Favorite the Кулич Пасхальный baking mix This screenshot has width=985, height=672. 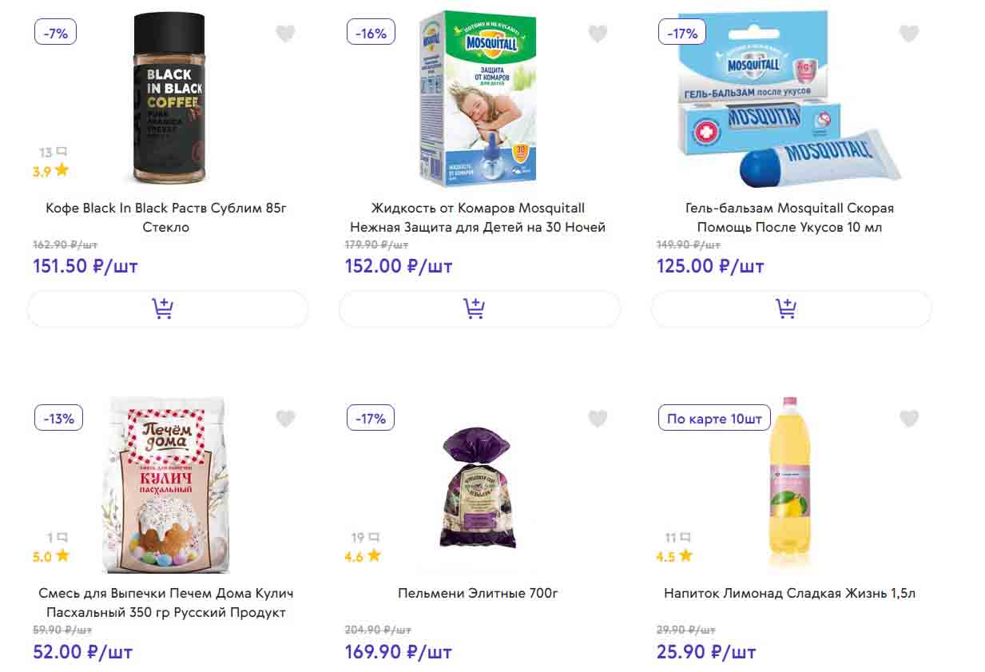[x=285, y=419]
